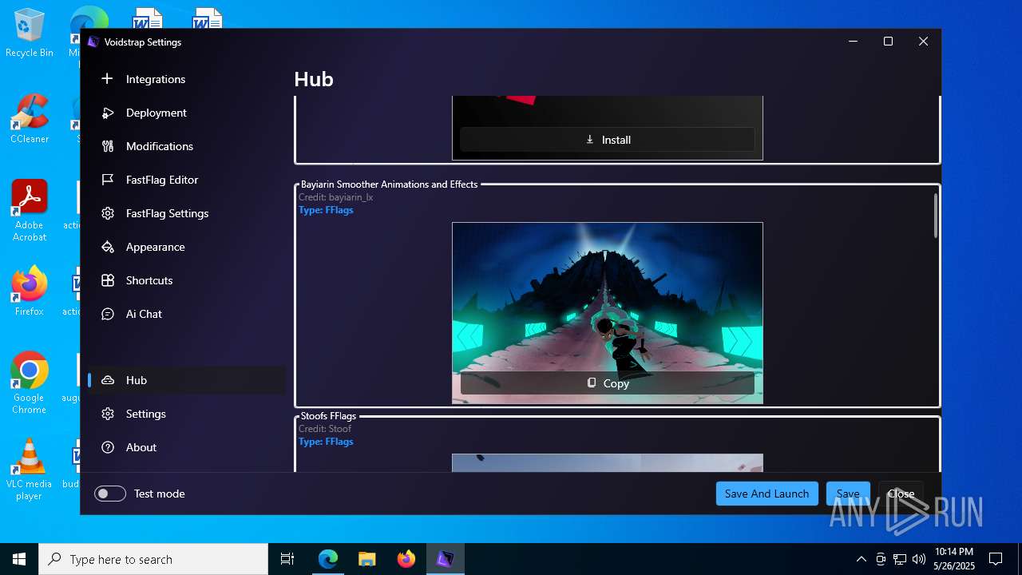Screen dimensions: 1022x575
Task: Open Ai Chat page
Action: 186,314
